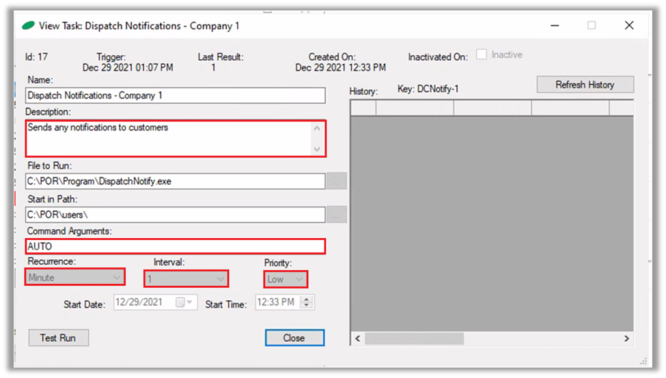The height and width of the screenshot is (378, 666).
Task: Click the green app icon in title bar
Action: [x=29, y=26]
